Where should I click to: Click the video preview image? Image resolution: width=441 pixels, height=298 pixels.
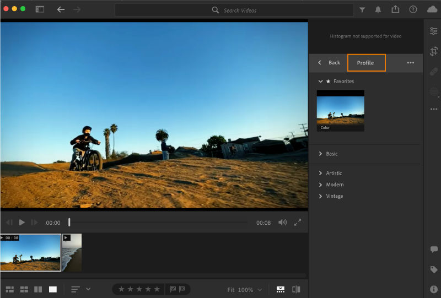coord(154,115)
